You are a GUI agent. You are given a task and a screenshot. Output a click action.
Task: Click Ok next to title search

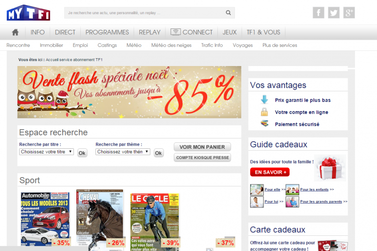pos(82,153)
